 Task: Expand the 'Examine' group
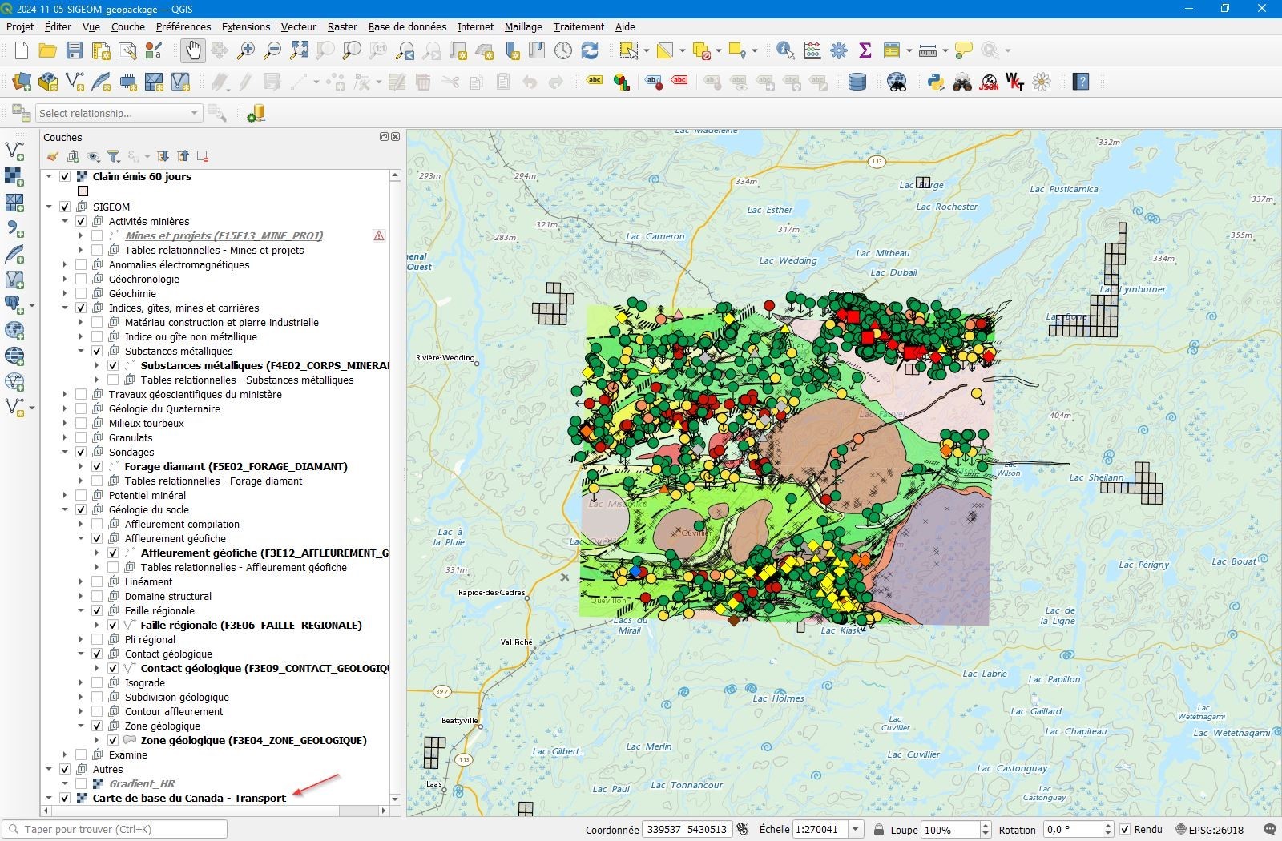tap(65, 754)
